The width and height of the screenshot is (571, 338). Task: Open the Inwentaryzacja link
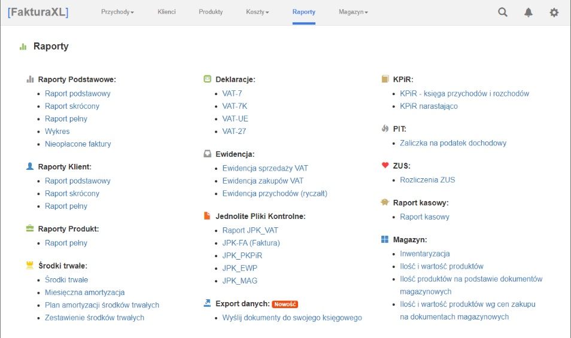point(424,254)
